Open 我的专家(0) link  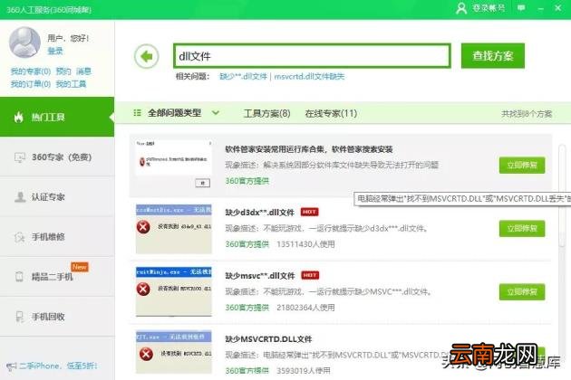[x=31, y=71]
